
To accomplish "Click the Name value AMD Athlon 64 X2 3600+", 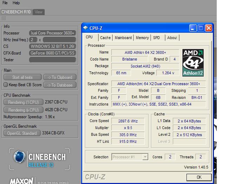I will pos(145,52).
